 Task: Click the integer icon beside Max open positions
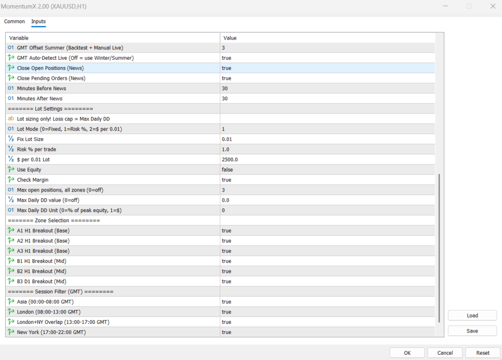click(x=11, y=190)
